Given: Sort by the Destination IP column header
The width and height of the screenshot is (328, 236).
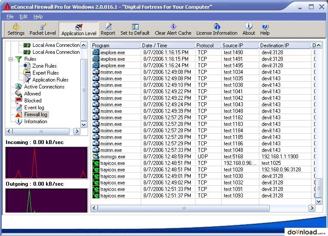Looking at the screenshot, I should coord(285,45).
